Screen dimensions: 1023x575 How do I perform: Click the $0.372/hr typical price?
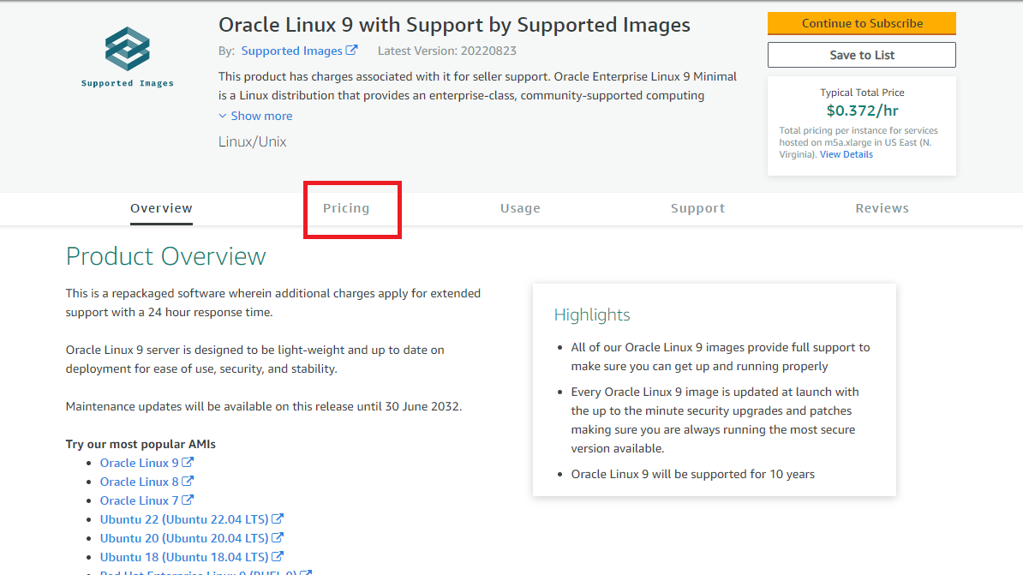(x=862, y=111)
